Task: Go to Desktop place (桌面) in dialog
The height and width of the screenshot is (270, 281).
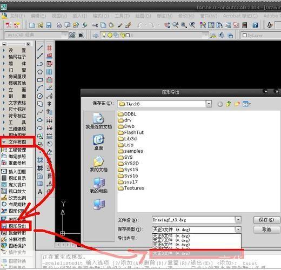Action: (99, 142)
